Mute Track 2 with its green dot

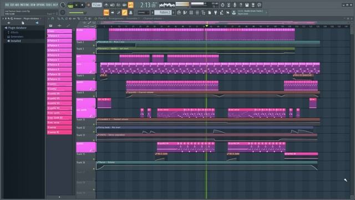(94, 46)
